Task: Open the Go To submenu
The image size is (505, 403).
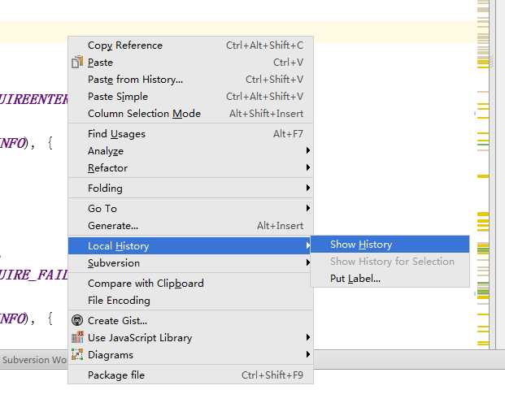Action: tap(190, 208)
